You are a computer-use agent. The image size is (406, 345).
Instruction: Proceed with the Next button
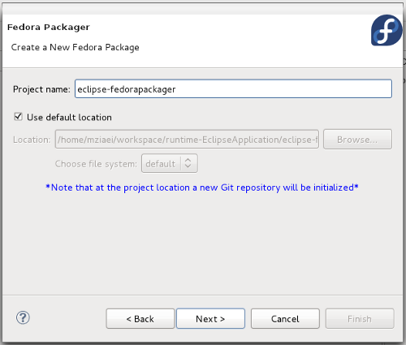click(x=210, y=319)
